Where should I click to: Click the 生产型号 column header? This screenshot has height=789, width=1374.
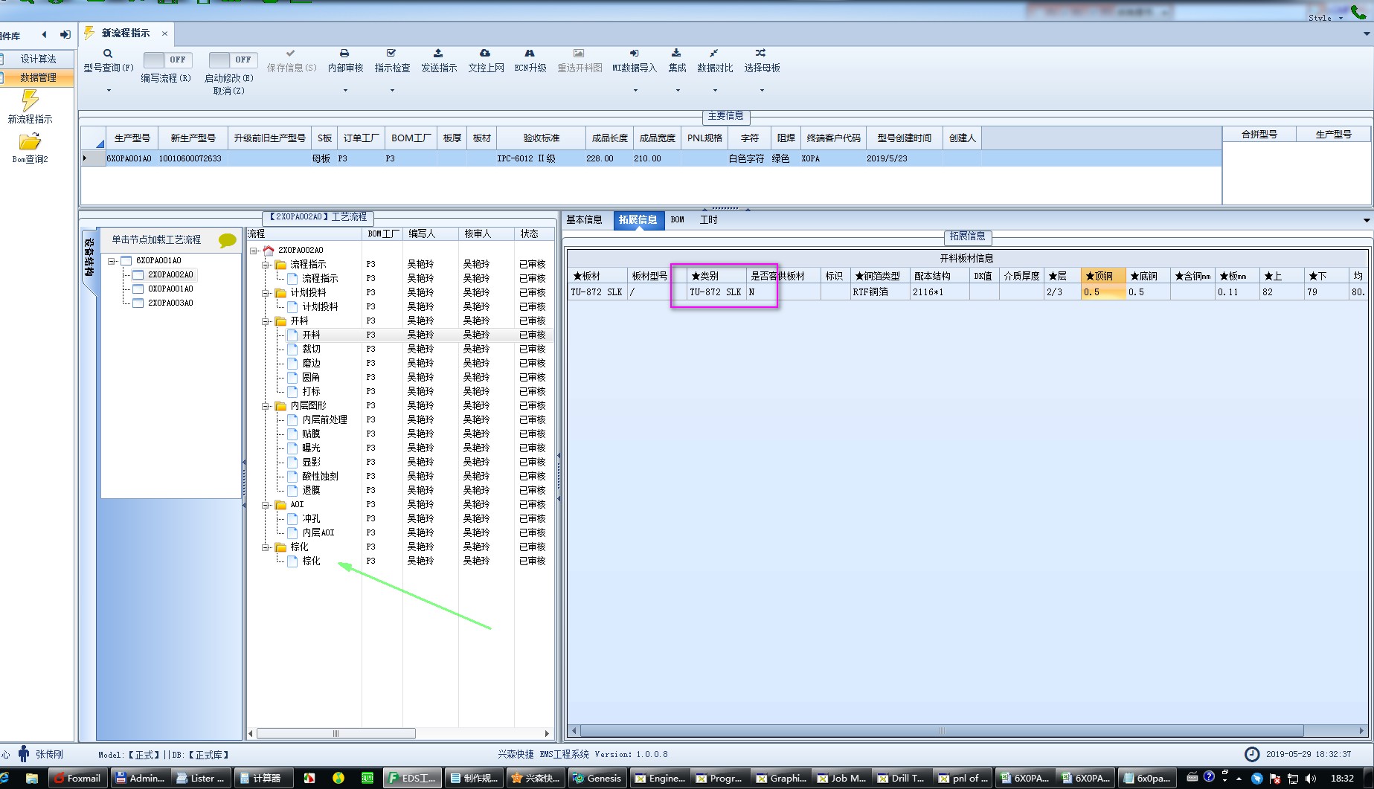click(132, 138)
